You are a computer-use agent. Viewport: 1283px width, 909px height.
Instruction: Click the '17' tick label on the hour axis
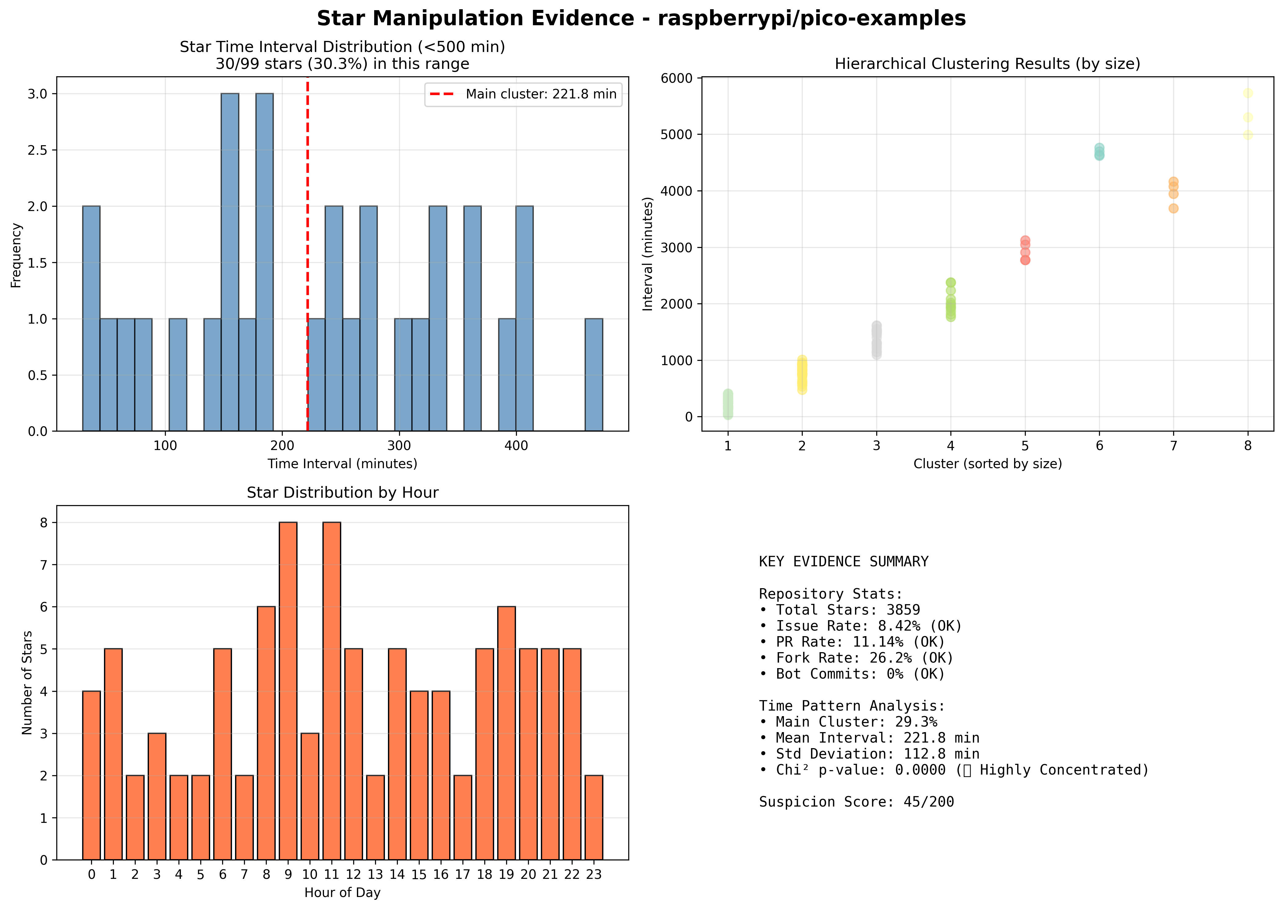tap(462, 874)
